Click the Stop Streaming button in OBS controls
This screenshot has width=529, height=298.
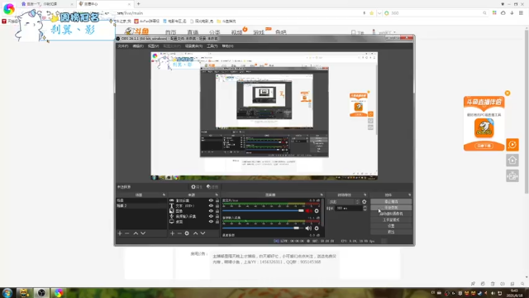[x=391, y=201]
